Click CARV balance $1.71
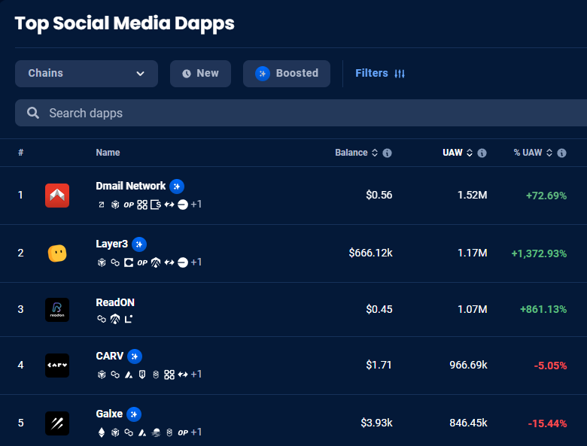This screenshot has height=446, width=587. tap(379, 365)
